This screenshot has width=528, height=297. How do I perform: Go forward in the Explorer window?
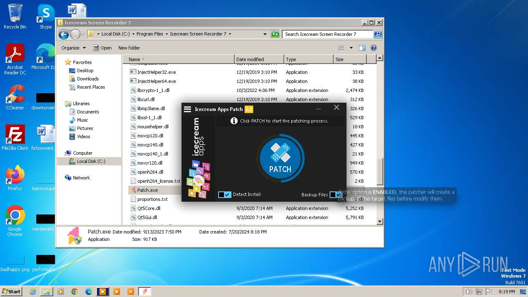point(75,34)
